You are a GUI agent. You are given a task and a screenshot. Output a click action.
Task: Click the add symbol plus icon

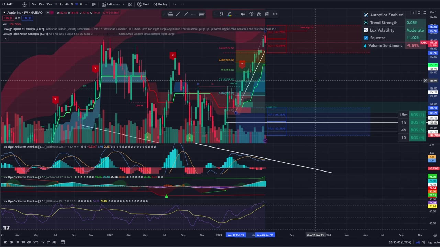coord(24,4)
